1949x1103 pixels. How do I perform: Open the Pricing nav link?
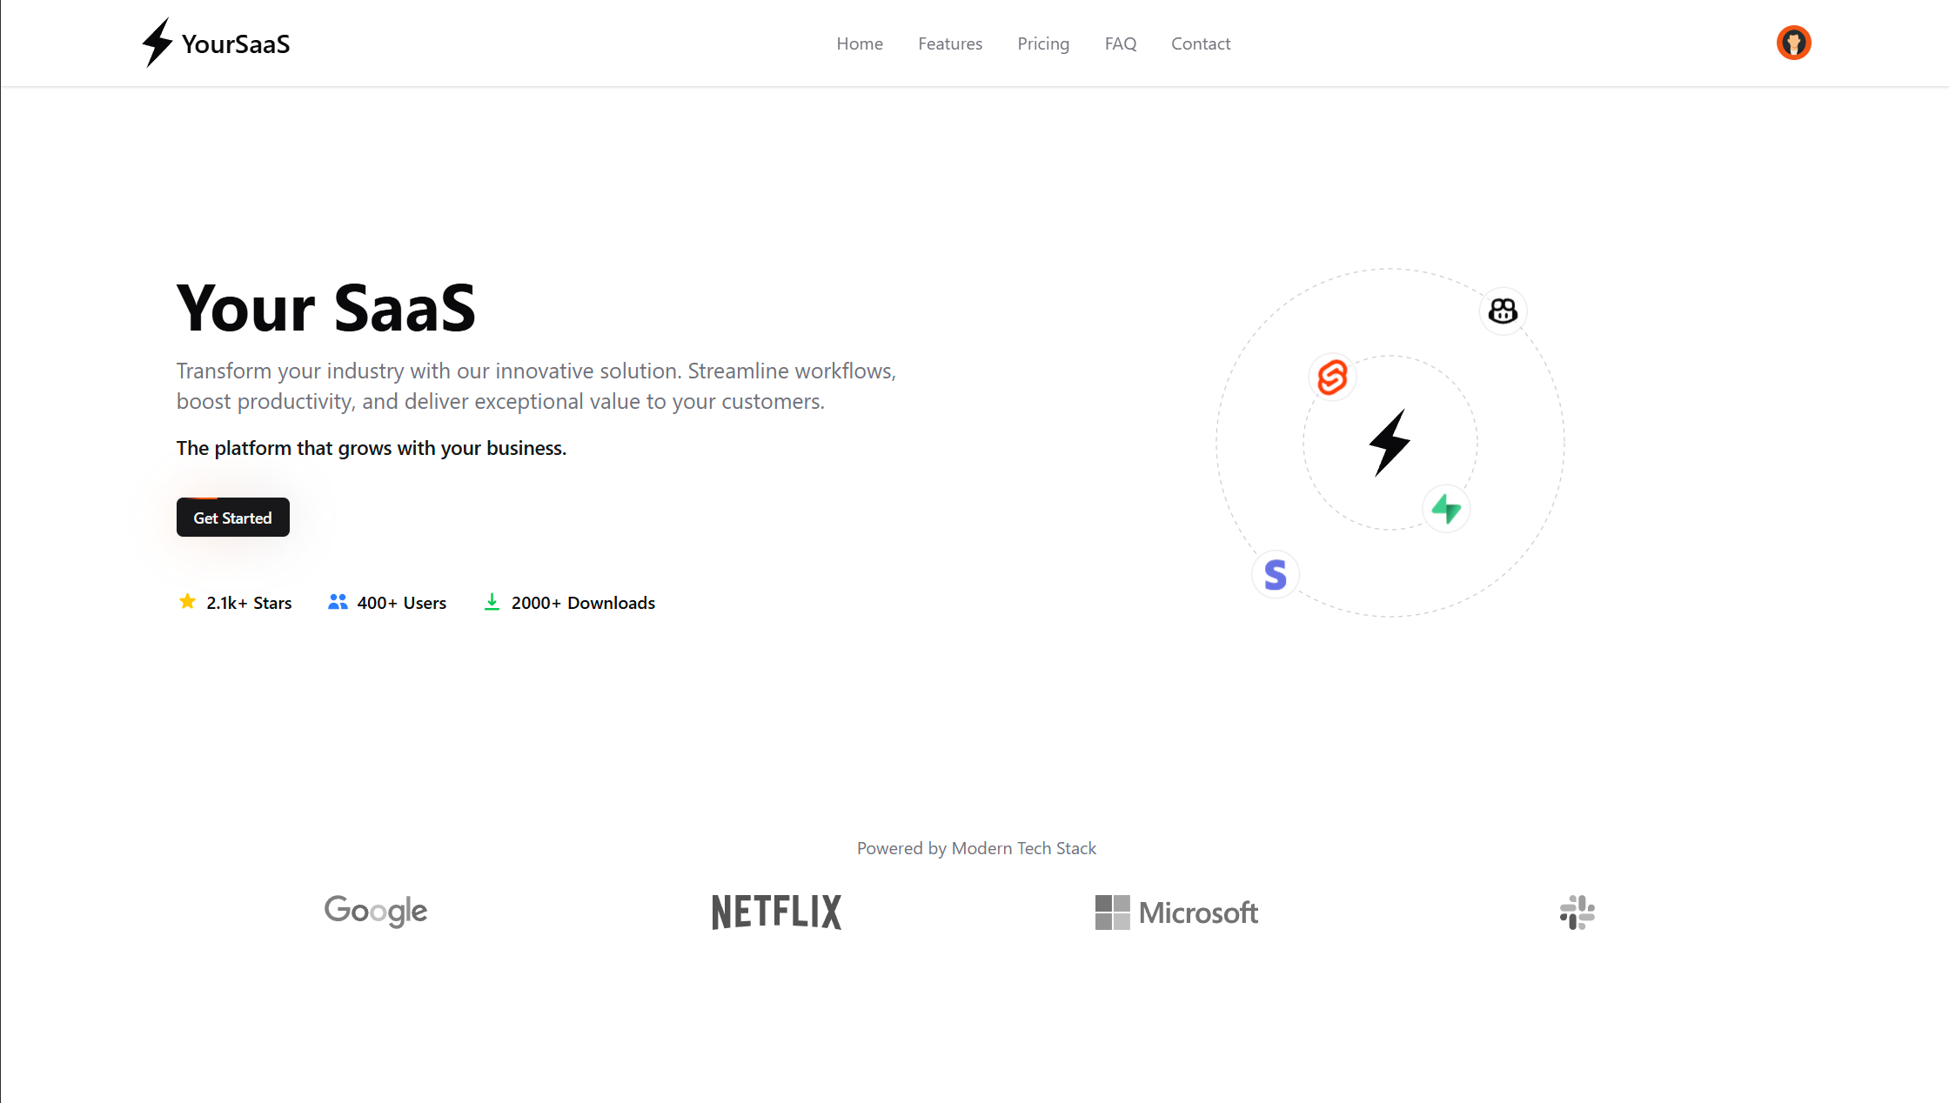pos(1043,43)
